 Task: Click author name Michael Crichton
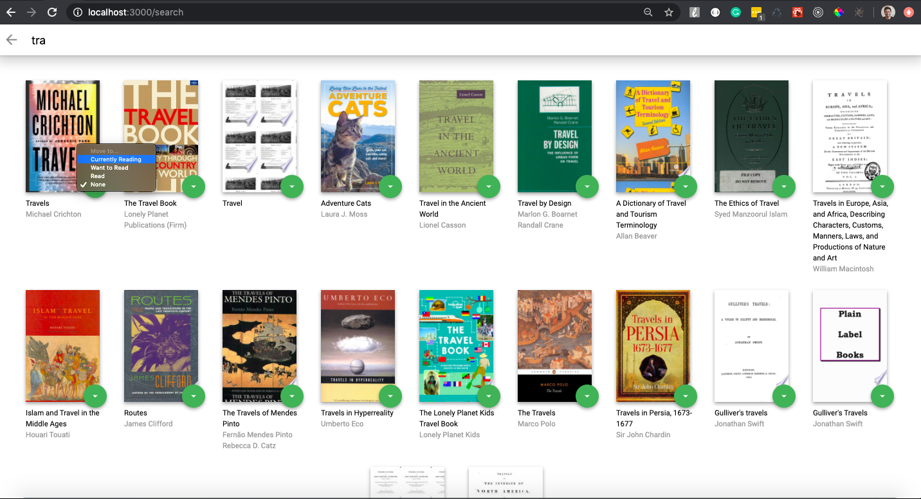(53, 214)
